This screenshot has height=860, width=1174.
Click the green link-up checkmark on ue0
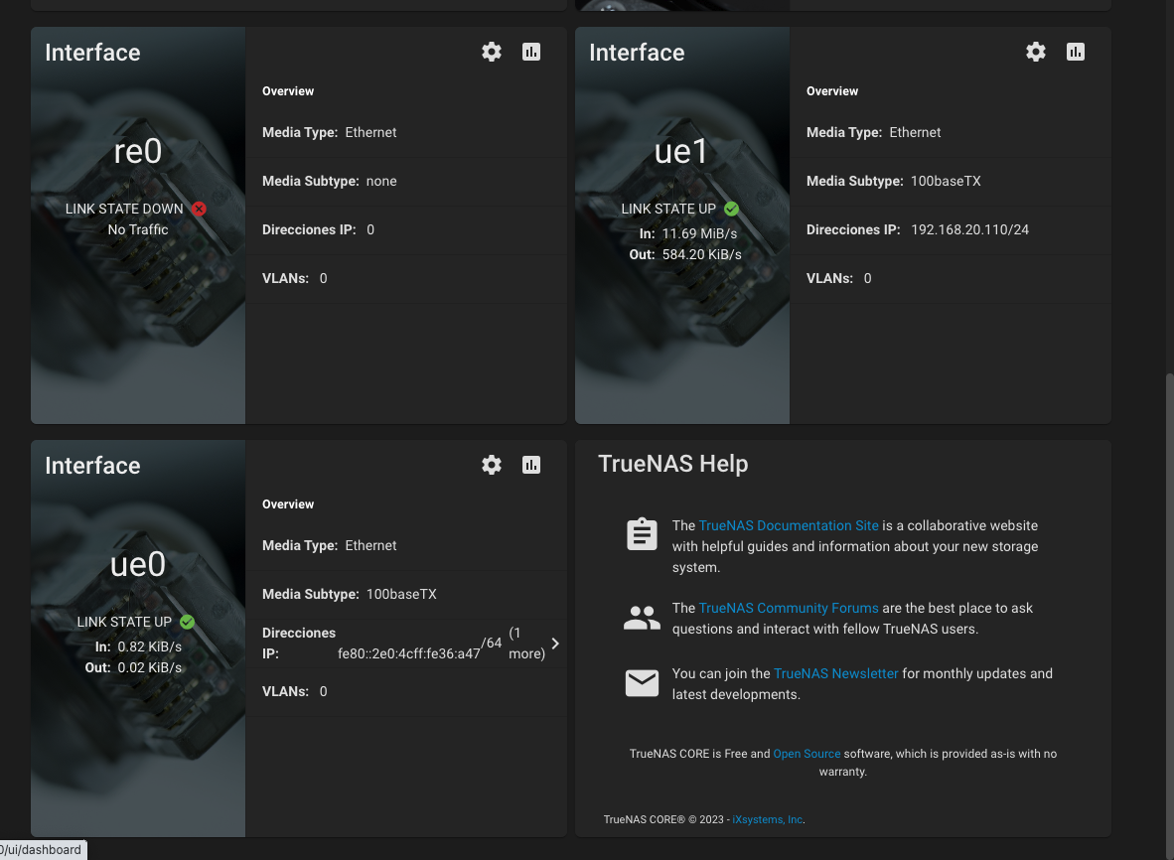[187, 622]
